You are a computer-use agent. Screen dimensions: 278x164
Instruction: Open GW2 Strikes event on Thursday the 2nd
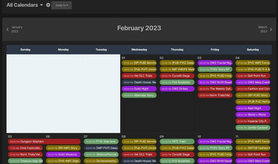tap(177, 89)
